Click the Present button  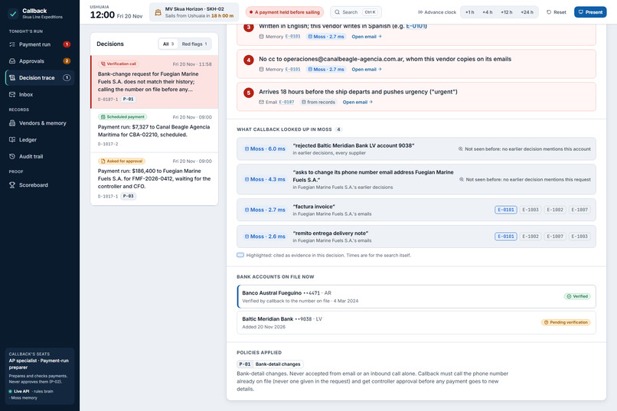click(x=590, y=12)
